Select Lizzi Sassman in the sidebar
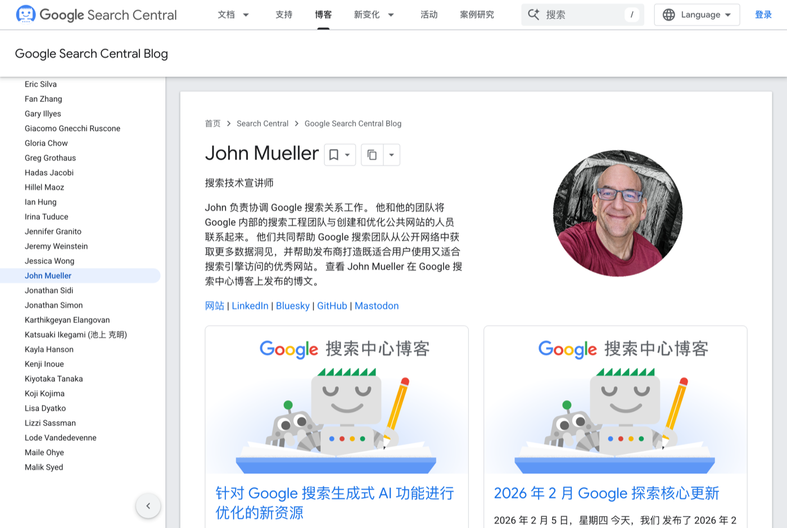787x528 pixels. pos(50,423)
